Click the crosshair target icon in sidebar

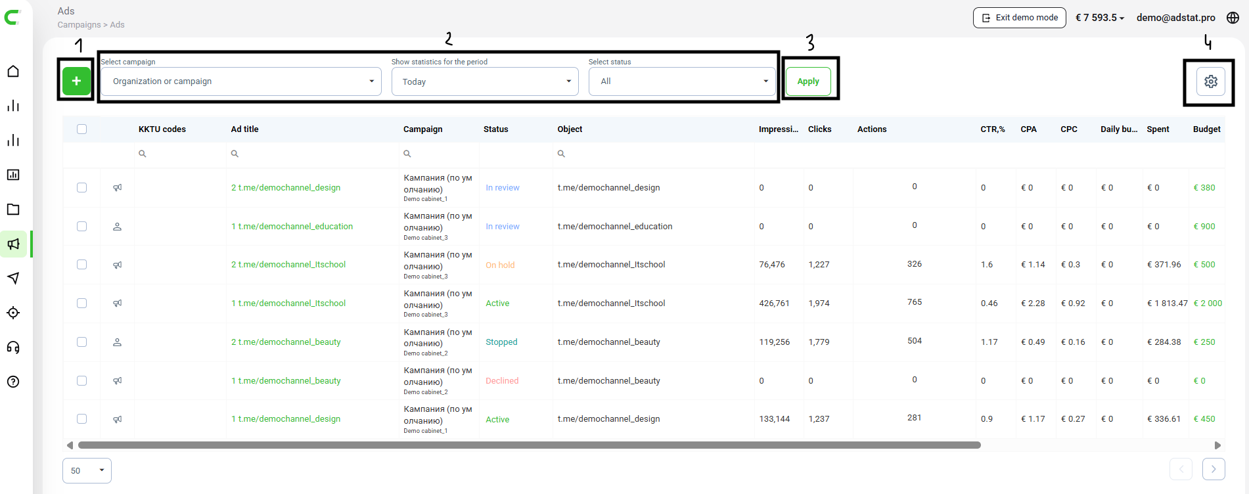click(13, 313)
